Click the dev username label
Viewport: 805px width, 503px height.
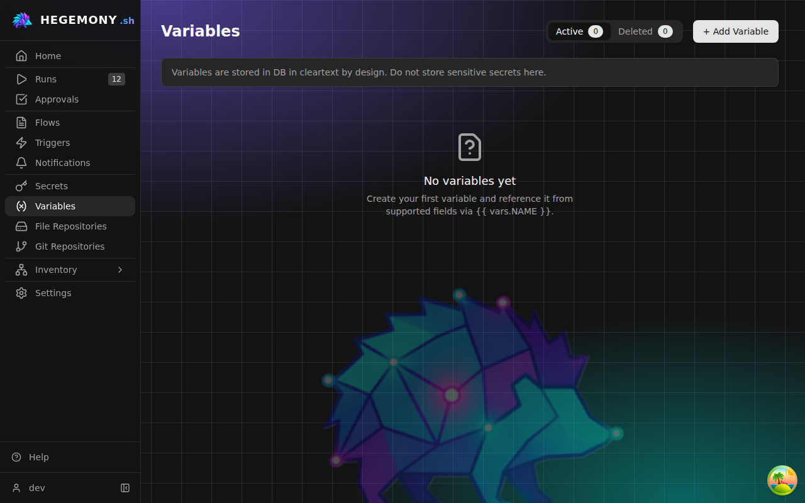tap(37, 488)
